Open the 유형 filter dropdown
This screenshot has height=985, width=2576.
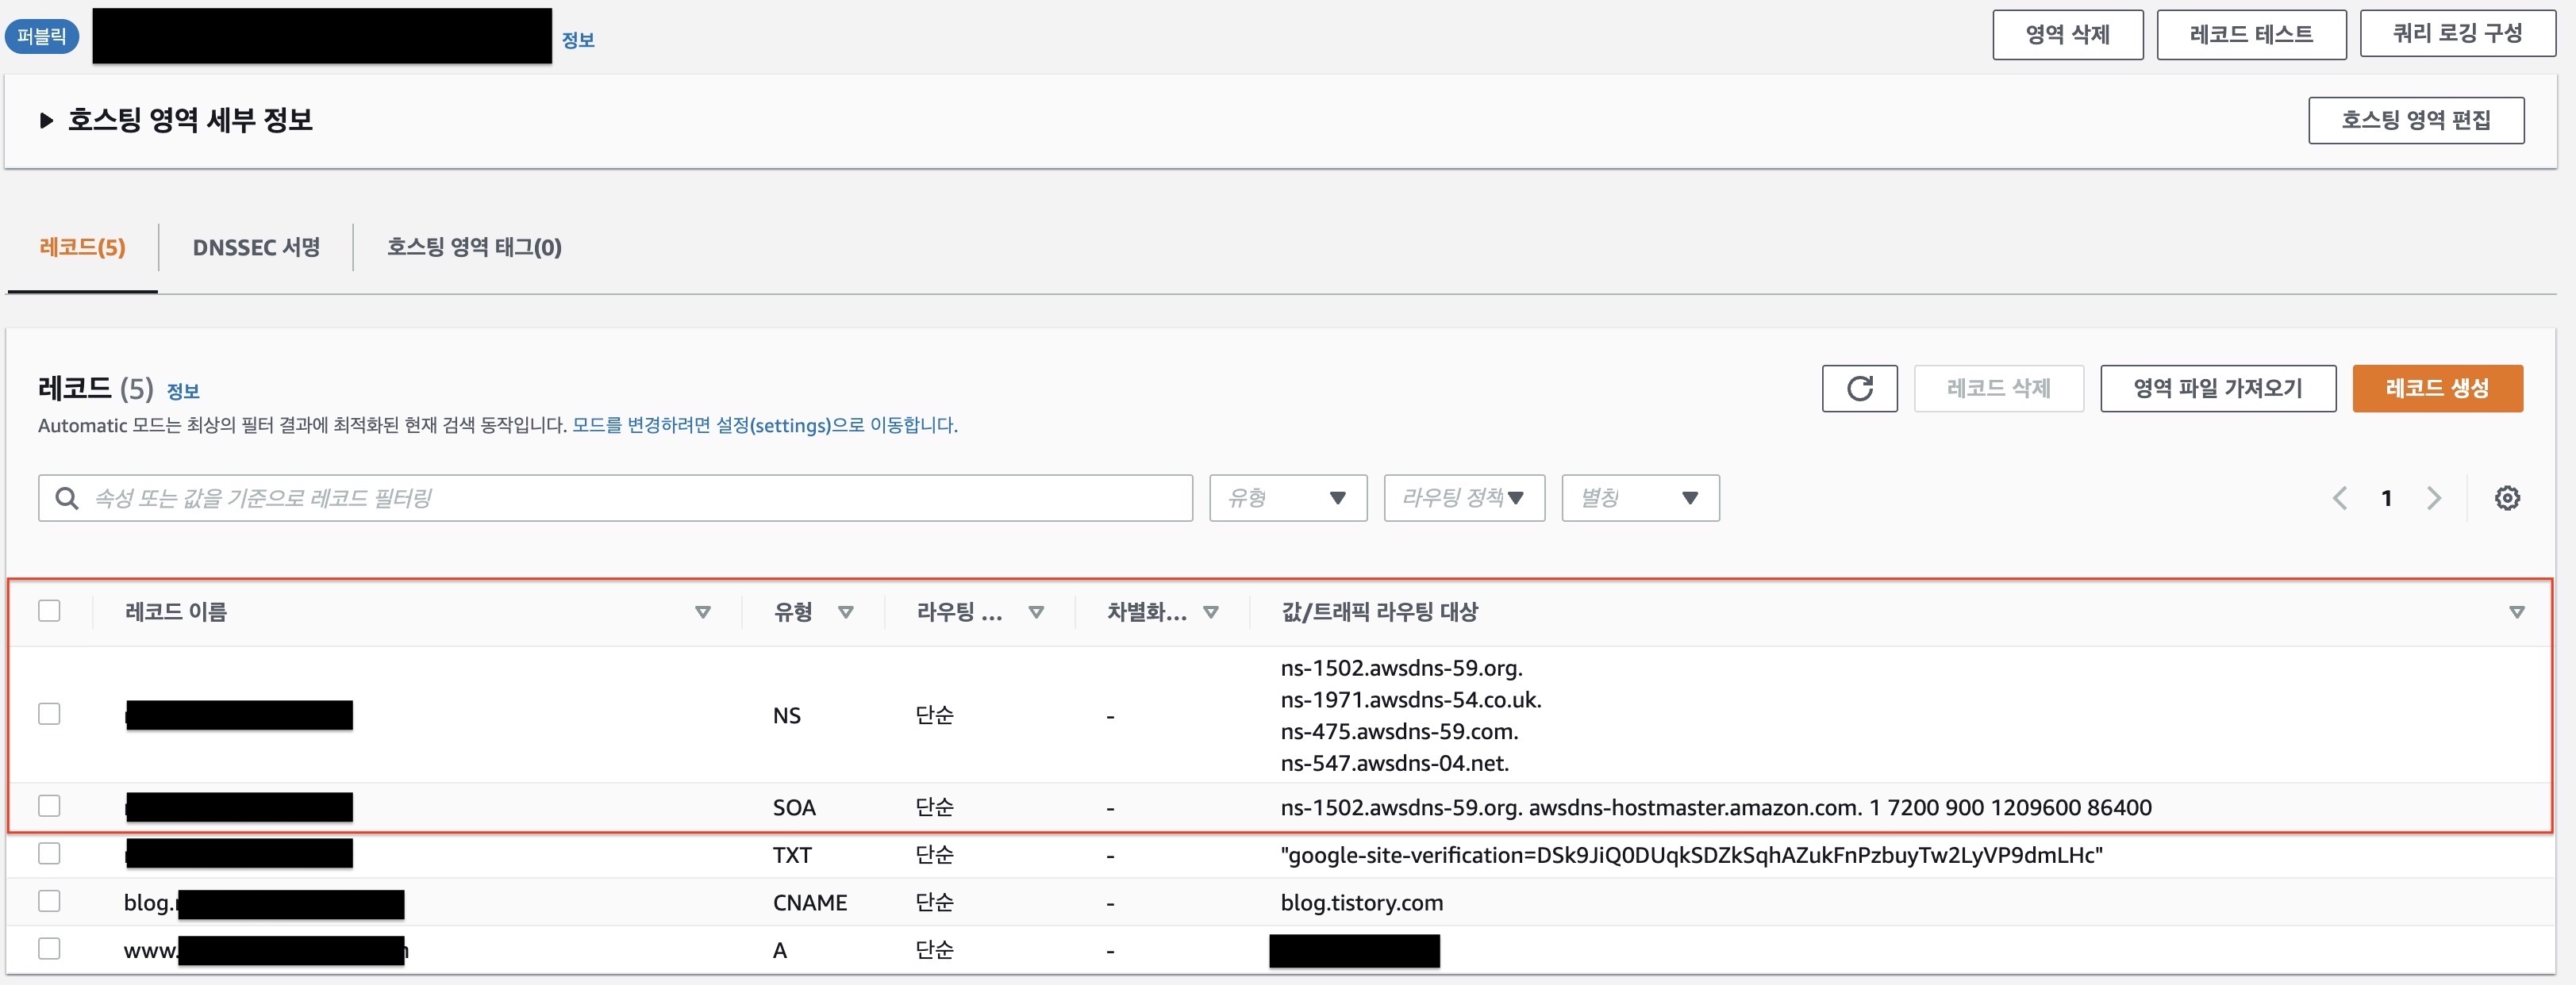coord(1287,497)
